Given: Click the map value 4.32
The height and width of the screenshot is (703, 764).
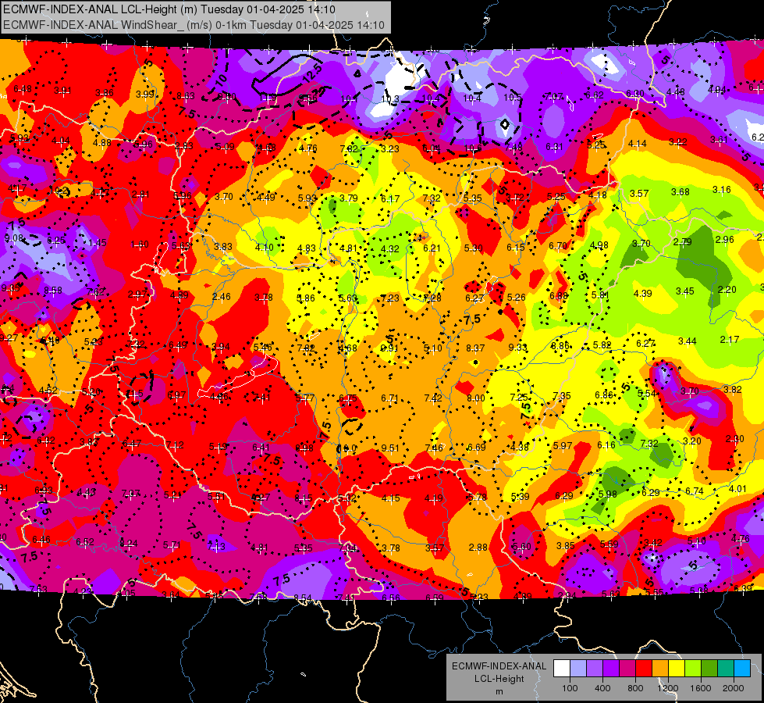Looking at the screenshot, I should (389, 249).
